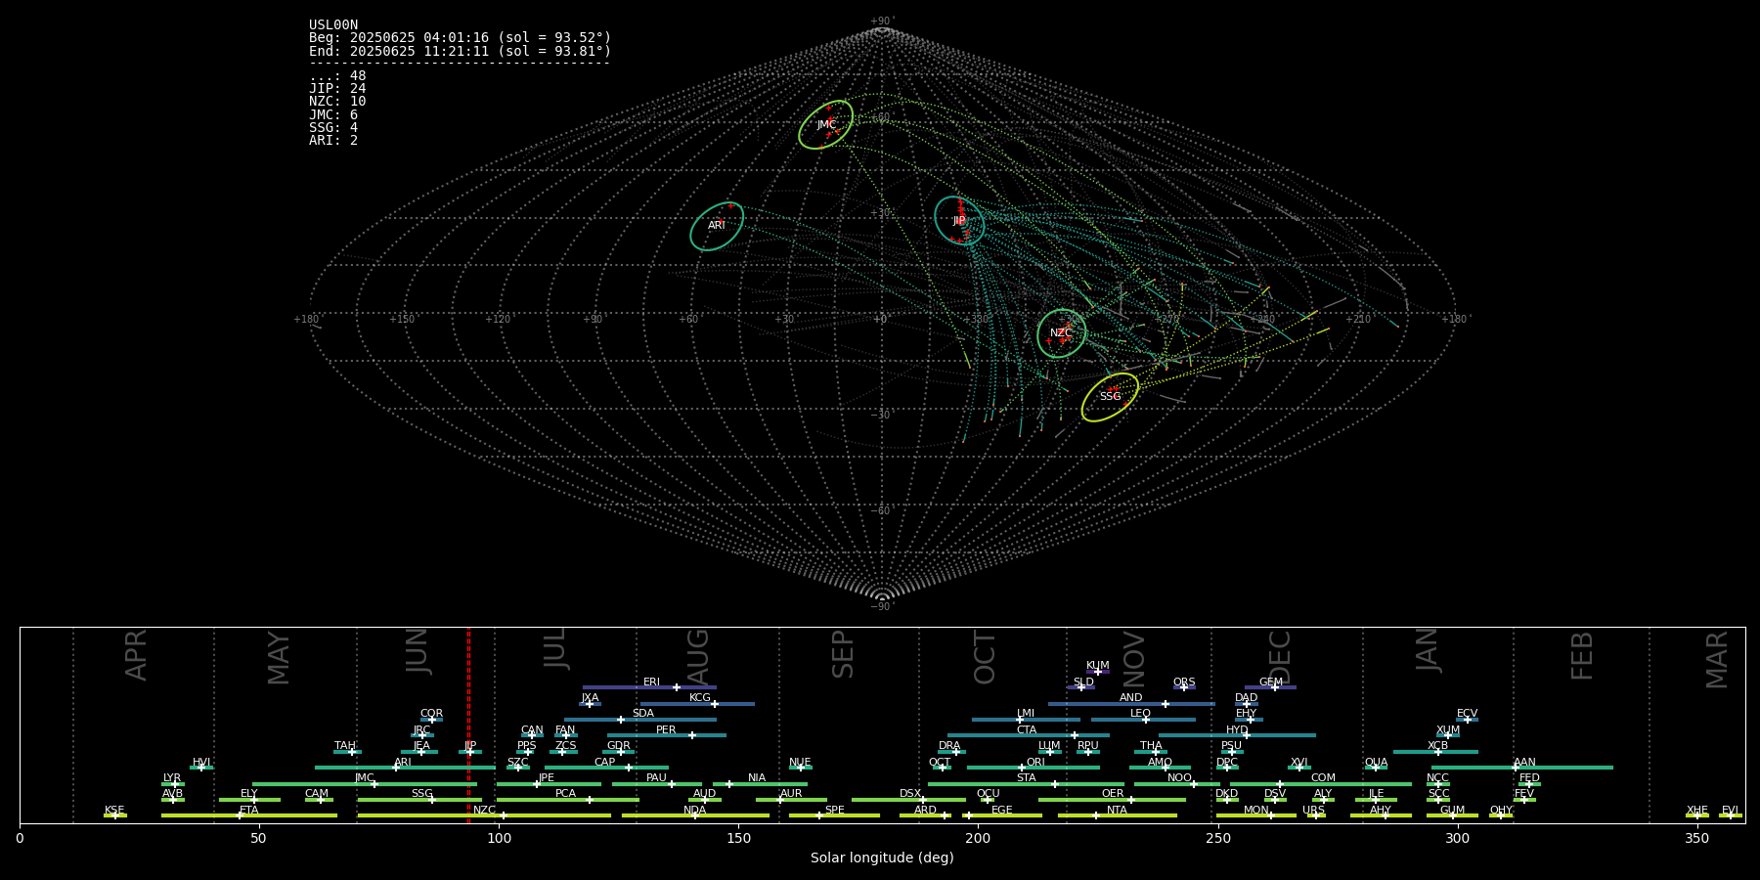Click the -90 south pole label
The width and height of the screenshot is (1760, 880).
tap(882, 607)
